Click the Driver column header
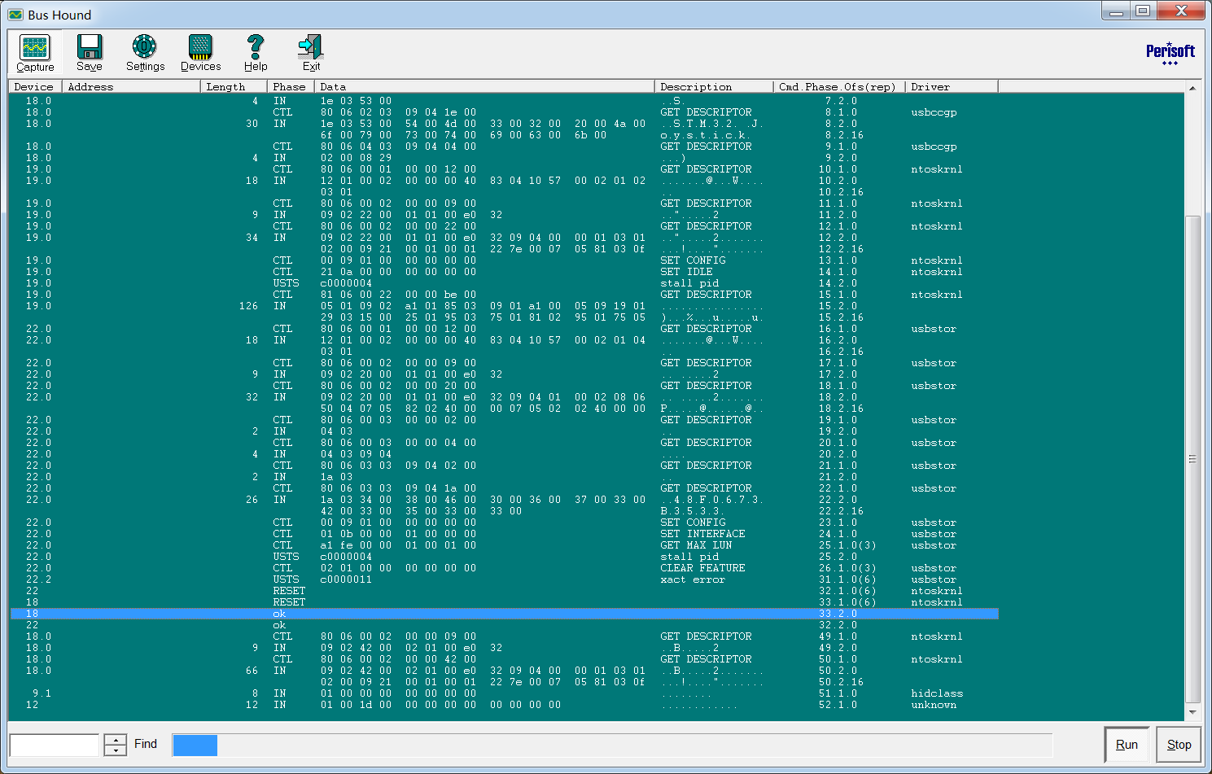This screenshot has width=1212, height=774. 952,86
